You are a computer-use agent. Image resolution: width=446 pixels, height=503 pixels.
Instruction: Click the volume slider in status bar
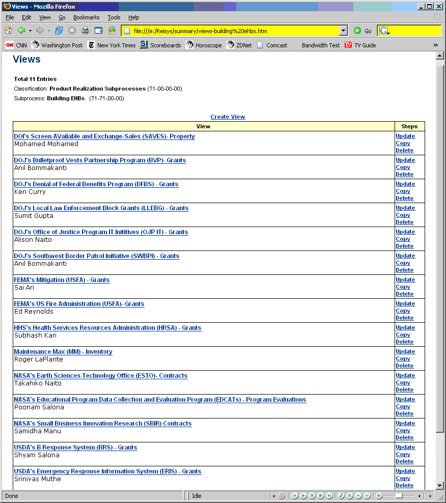coord(399,496)
